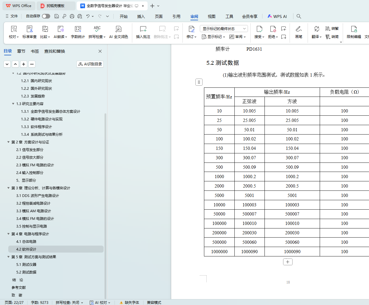Open 标准审查 standard review tool

(x=30, y=29)
